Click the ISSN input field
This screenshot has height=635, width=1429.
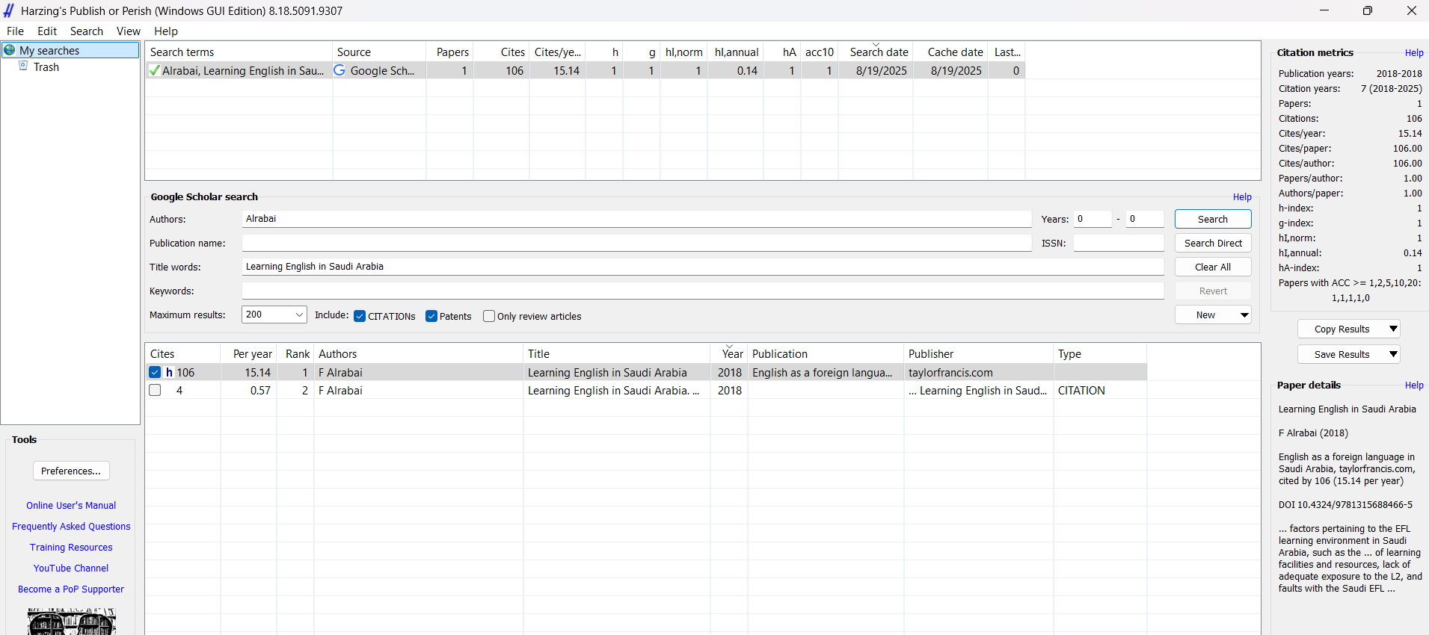pyautogui.click(x=1119, y=243)
